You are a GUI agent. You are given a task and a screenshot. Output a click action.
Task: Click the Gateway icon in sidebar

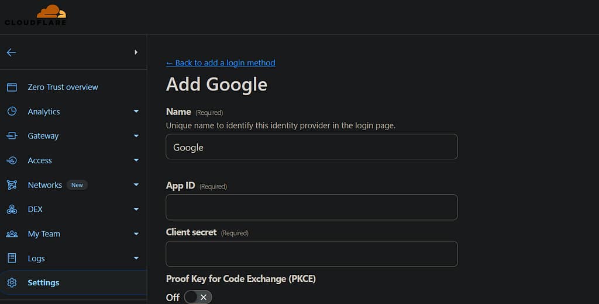pos(12,136)
